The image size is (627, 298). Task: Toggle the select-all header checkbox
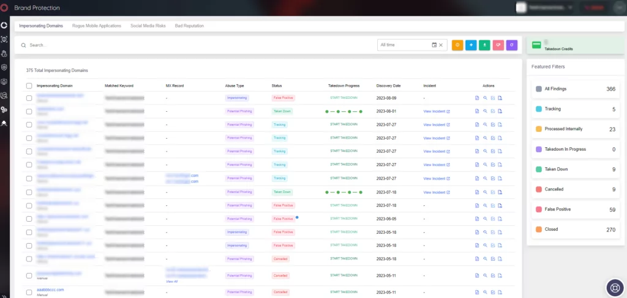pos(29,85)
